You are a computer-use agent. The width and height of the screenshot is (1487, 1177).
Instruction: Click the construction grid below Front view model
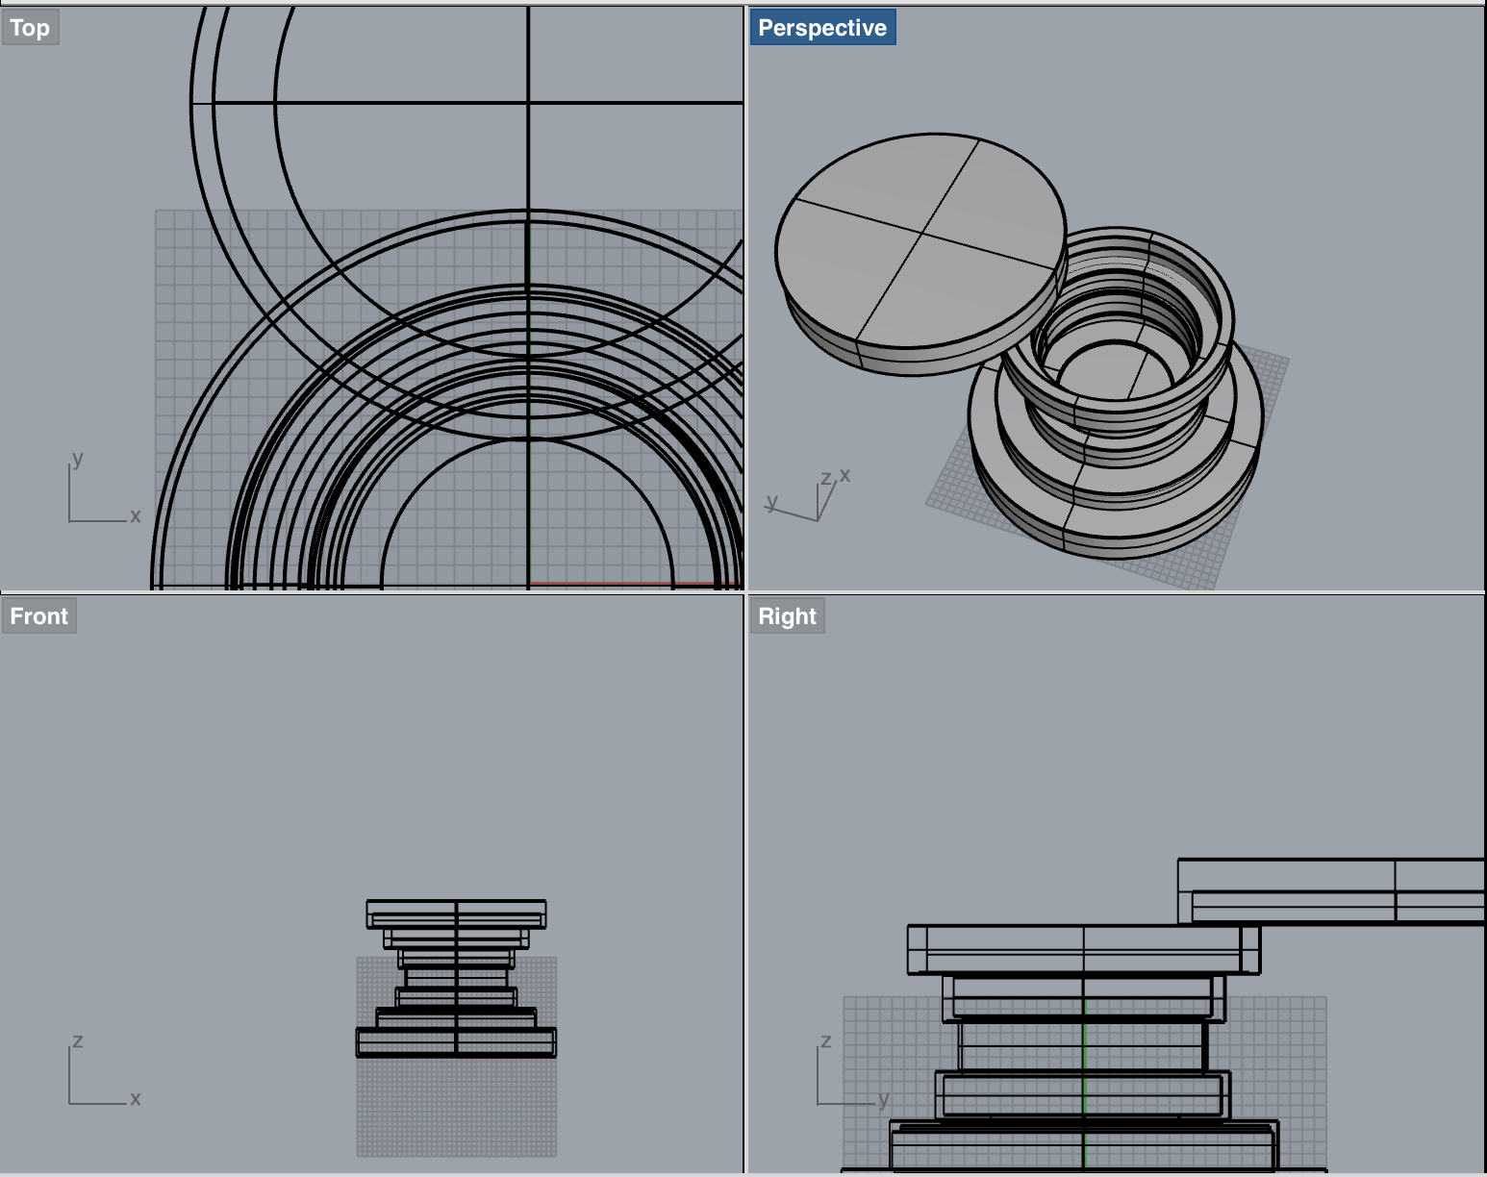tap(456, 1106)
